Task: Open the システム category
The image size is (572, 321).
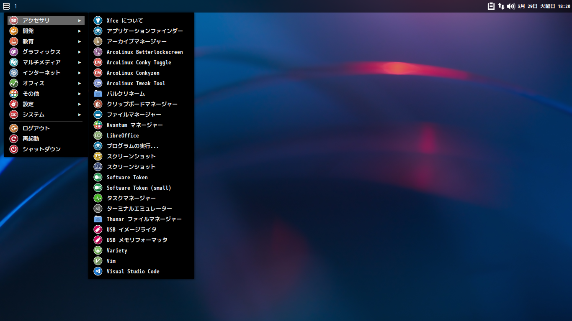Action: pos(46,115)
